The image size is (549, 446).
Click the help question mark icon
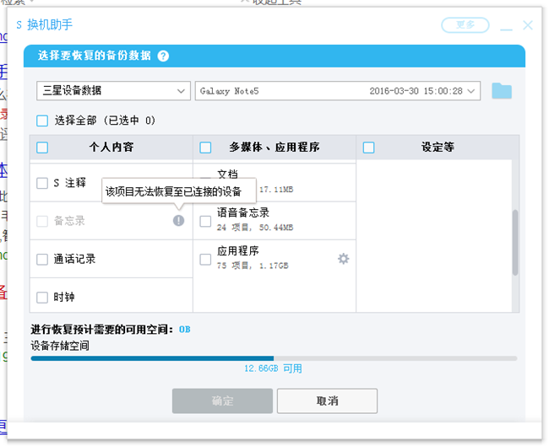163,56
